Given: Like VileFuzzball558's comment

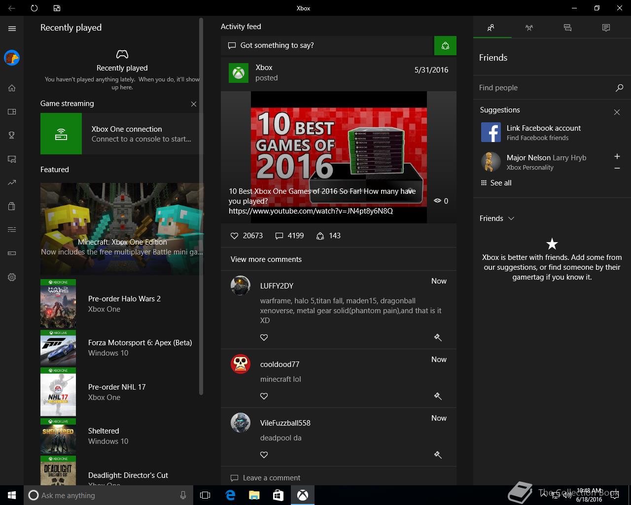Looking at the screenshot, I should click(264, 455).
